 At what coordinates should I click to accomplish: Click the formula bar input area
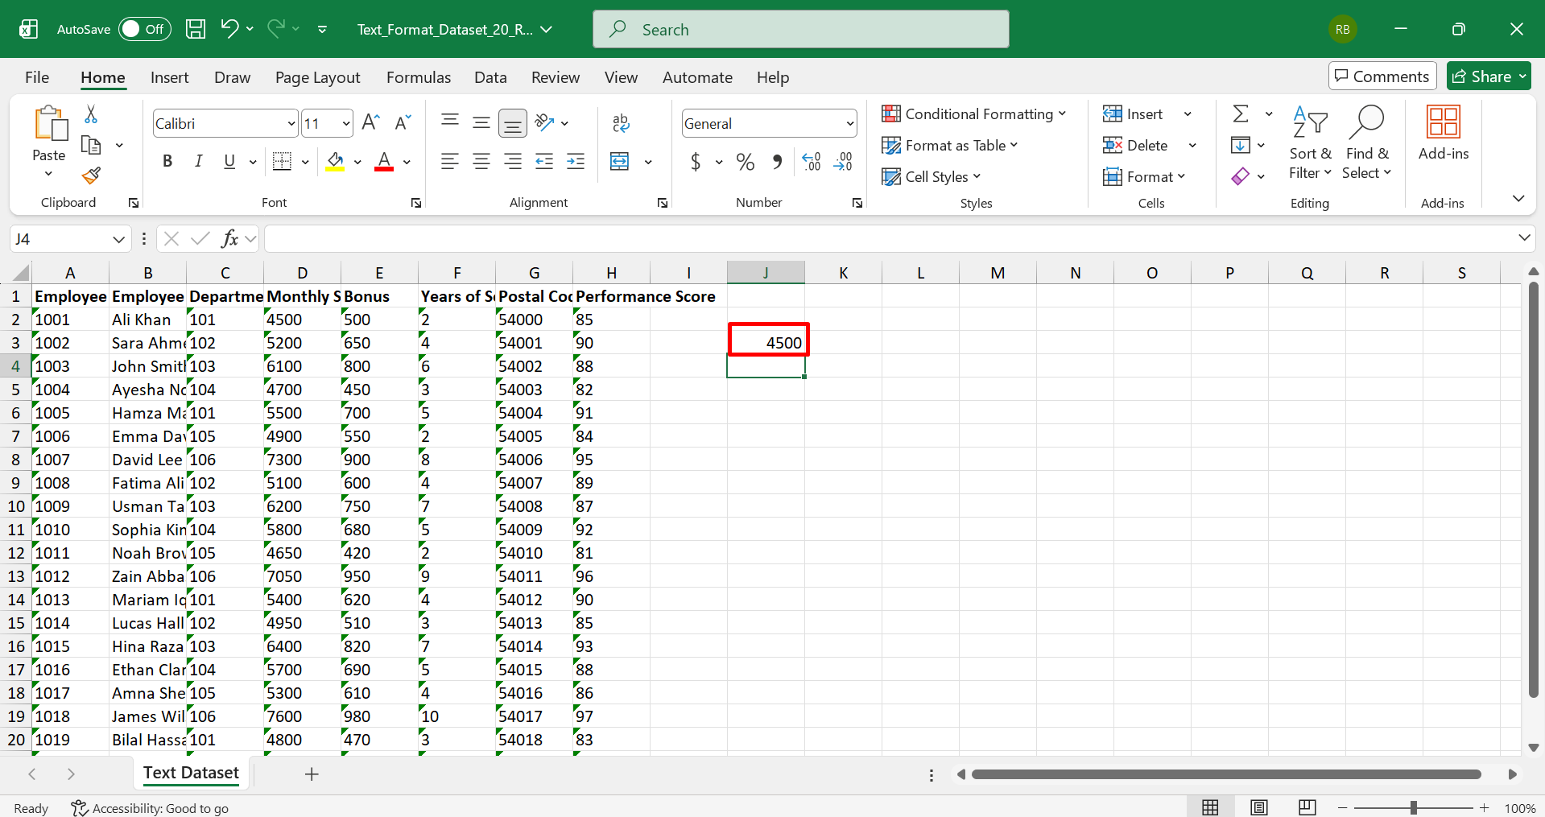[889, 238]
